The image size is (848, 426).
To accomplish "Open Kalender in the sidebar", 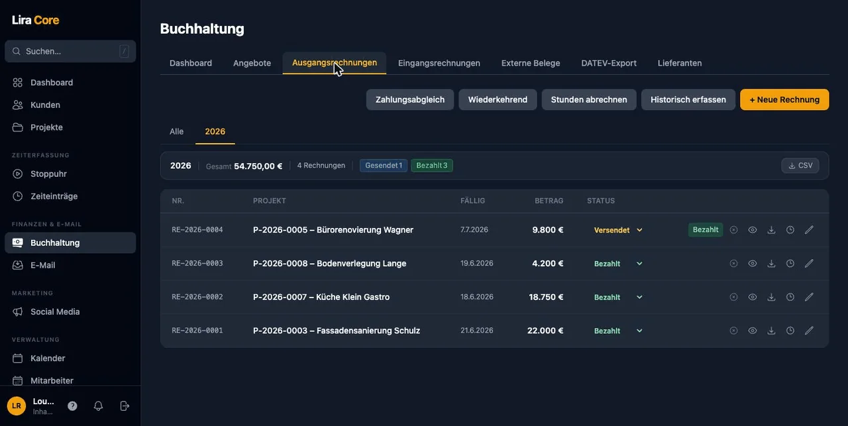I will coord(70,358).
